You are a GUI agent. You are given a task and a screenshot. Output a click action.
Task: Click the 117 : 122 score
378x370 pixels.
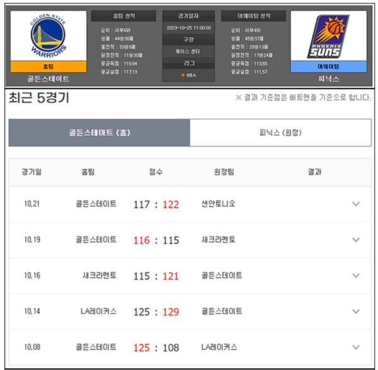point(156,204)
